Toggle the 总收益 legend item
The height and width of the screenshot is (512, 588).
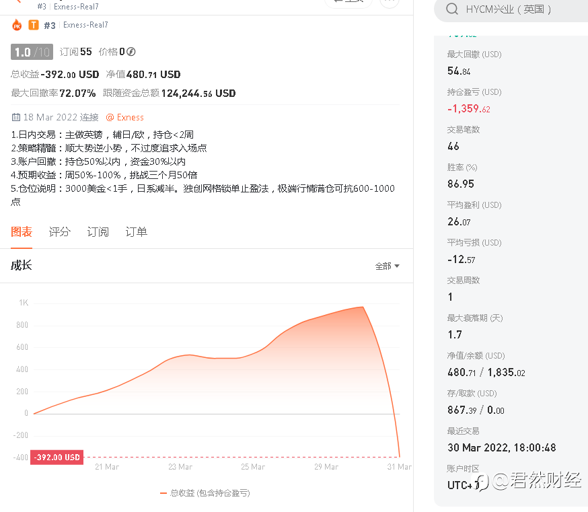tap(205, 493)
